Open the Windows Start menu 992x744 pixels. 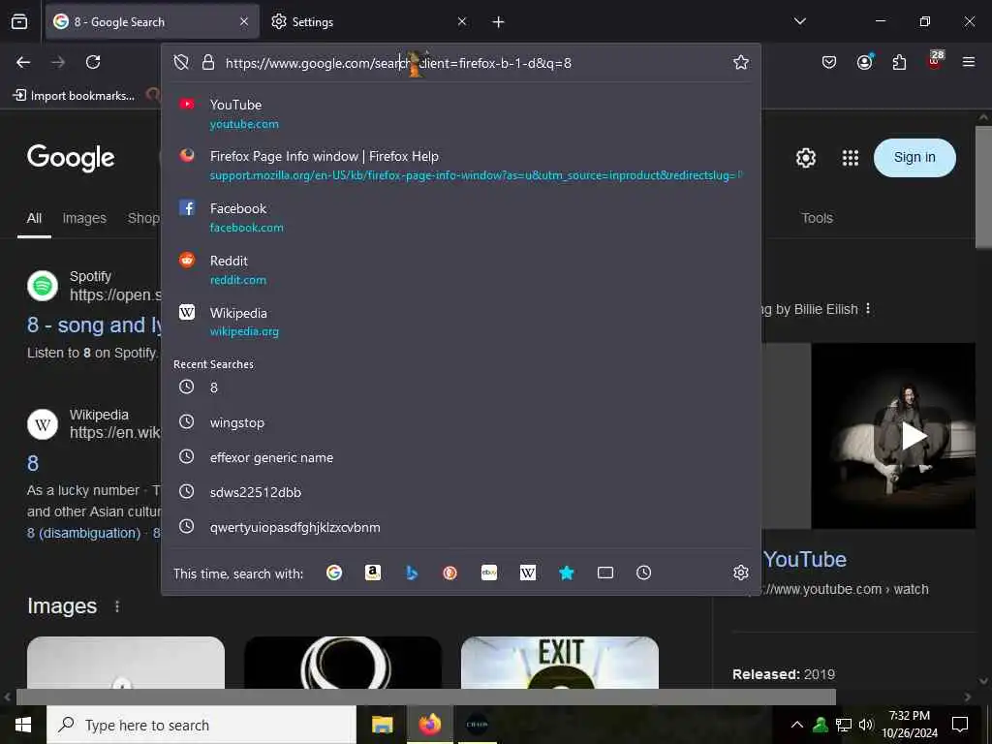[x=23, y=725]
